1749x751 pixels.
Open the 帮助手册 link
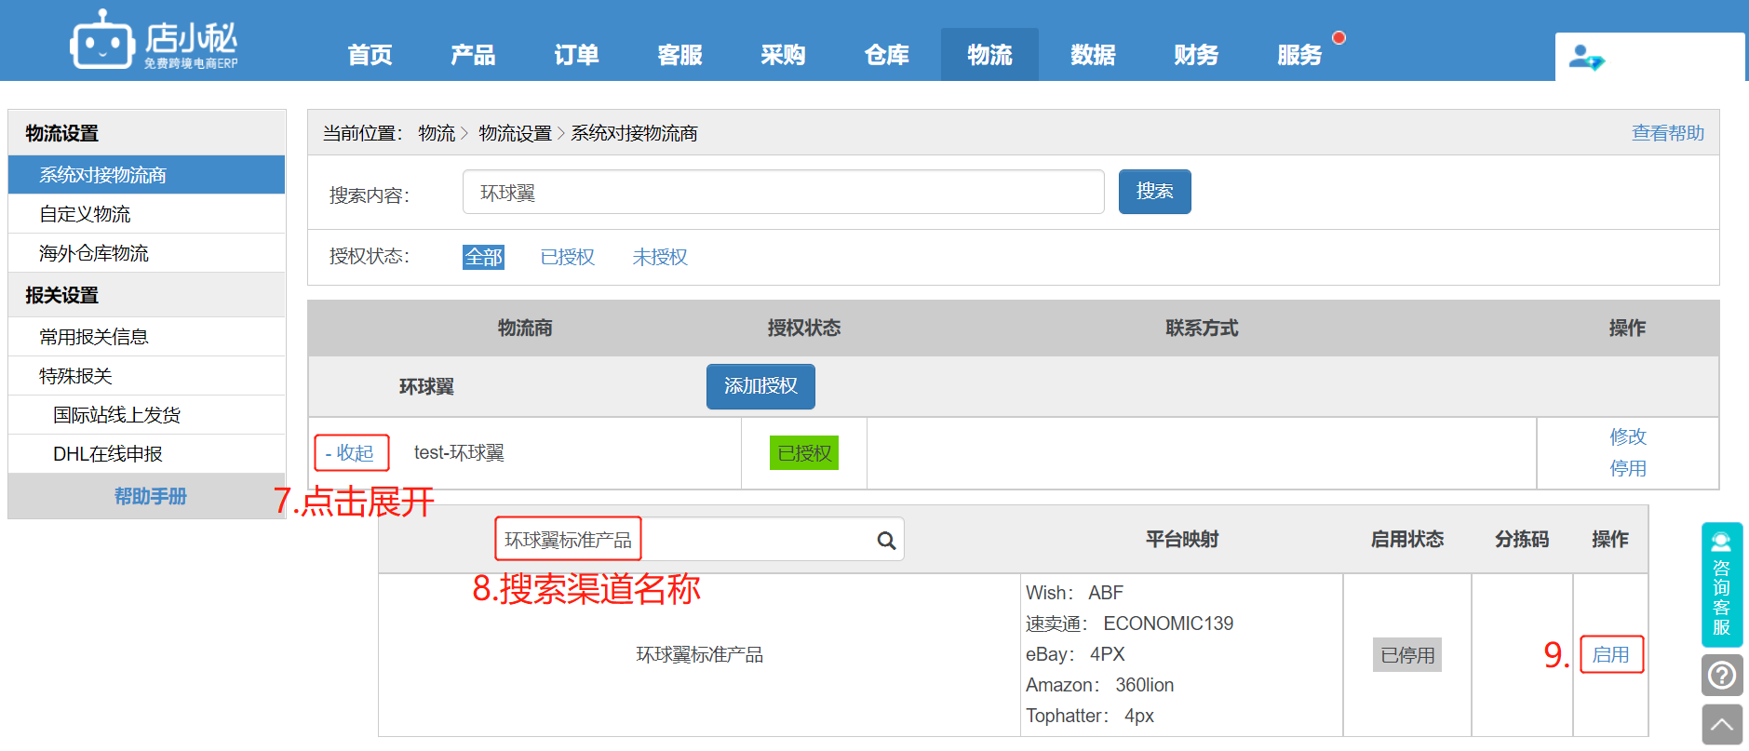tap(151, 496)
